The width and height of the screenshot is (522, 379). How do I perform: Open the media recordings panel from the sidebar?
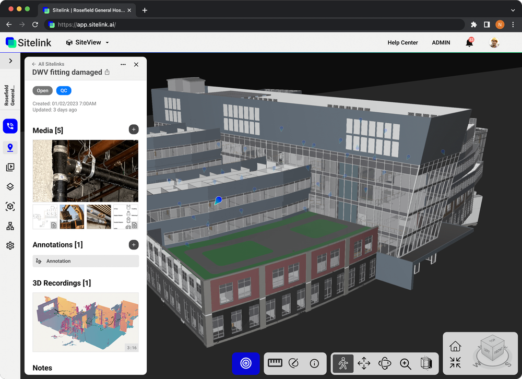(10, 167)
